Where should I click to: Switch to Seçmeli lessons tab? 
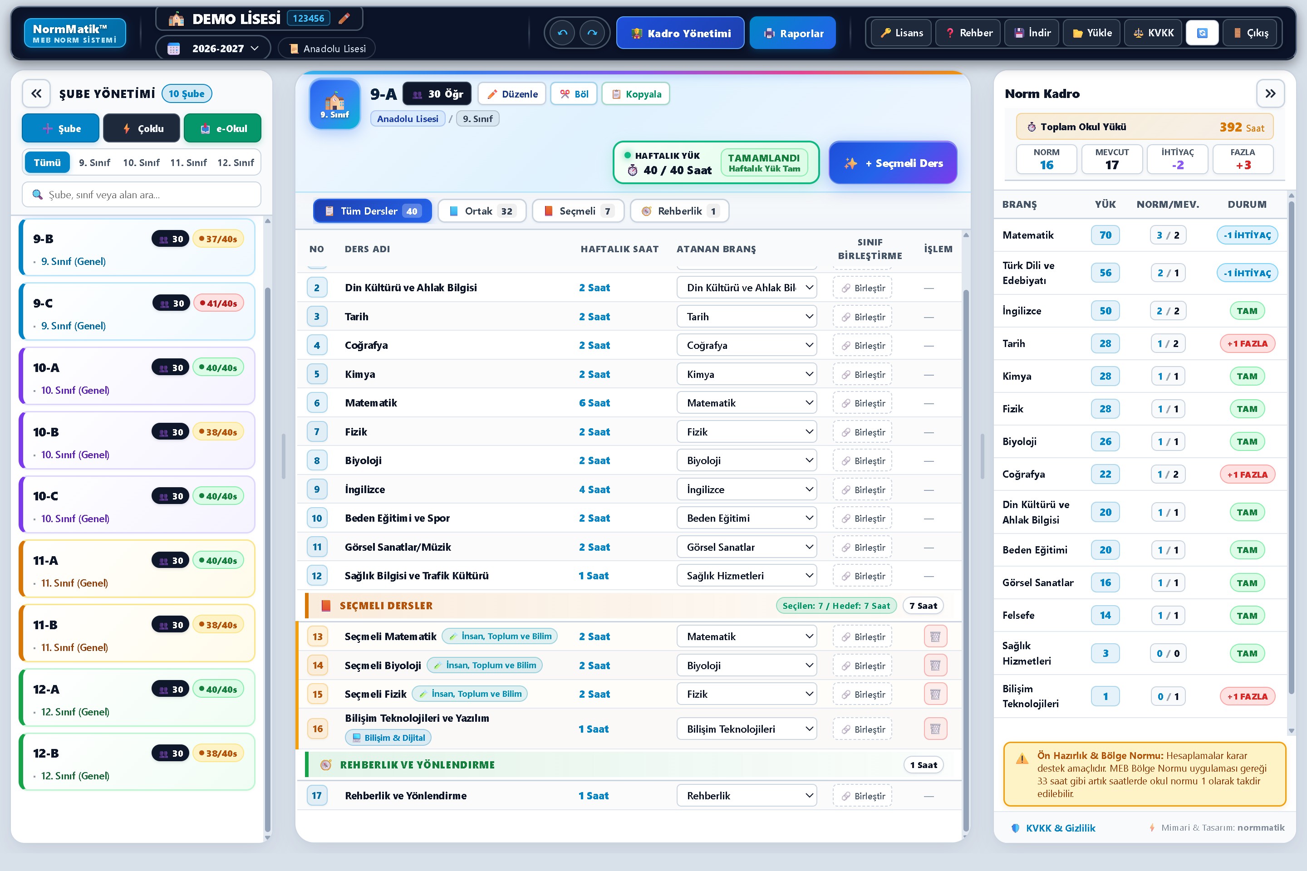(x=578, y=211)
